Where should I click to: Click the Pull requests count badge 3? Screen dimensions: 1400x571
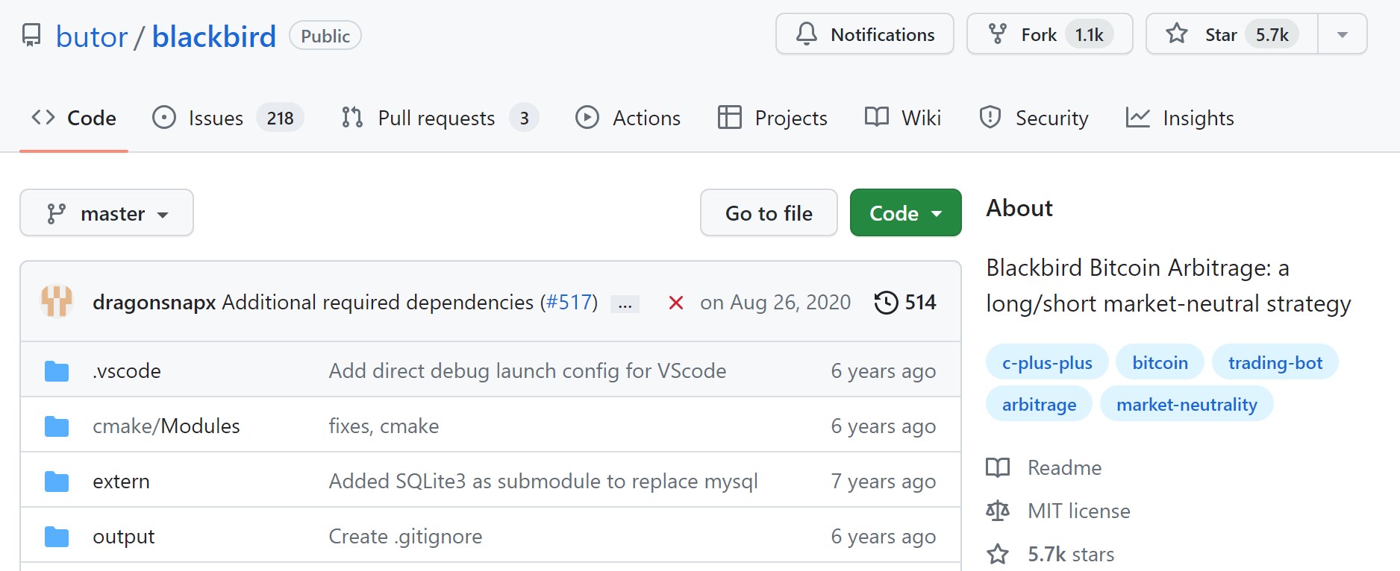(524, 118)
